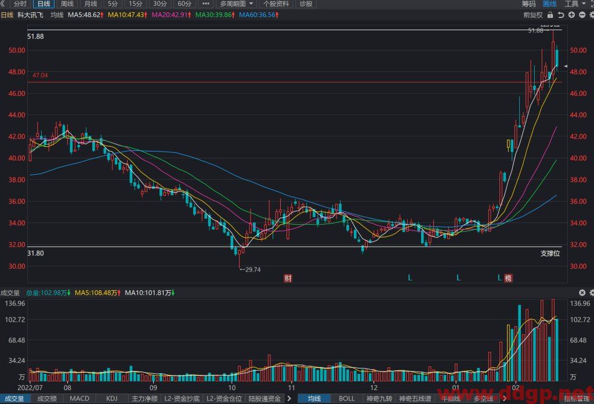
Task: Click the 均线 indicator label in header
Action: click(x=57, y=15)
